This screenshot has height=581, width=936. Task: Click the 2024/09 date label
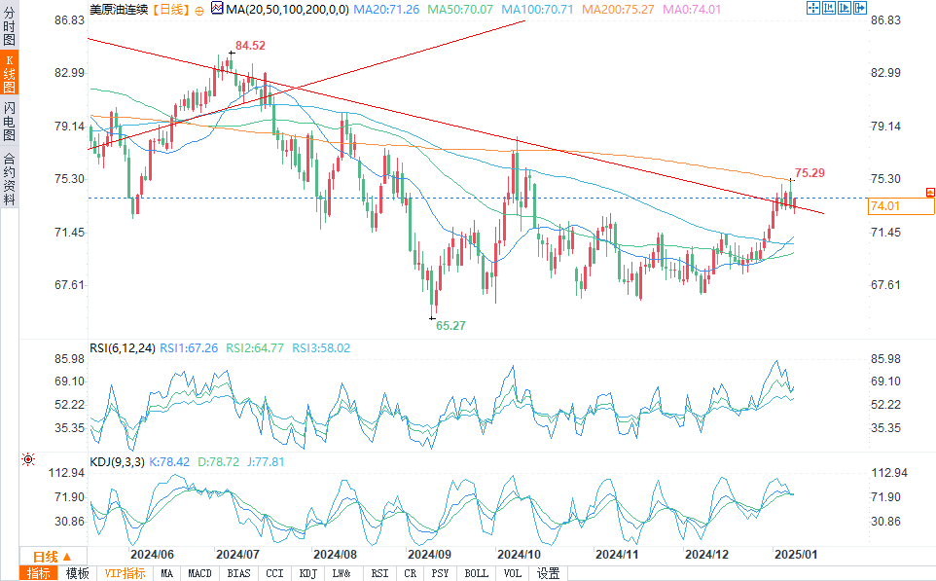tap(429, 554)
